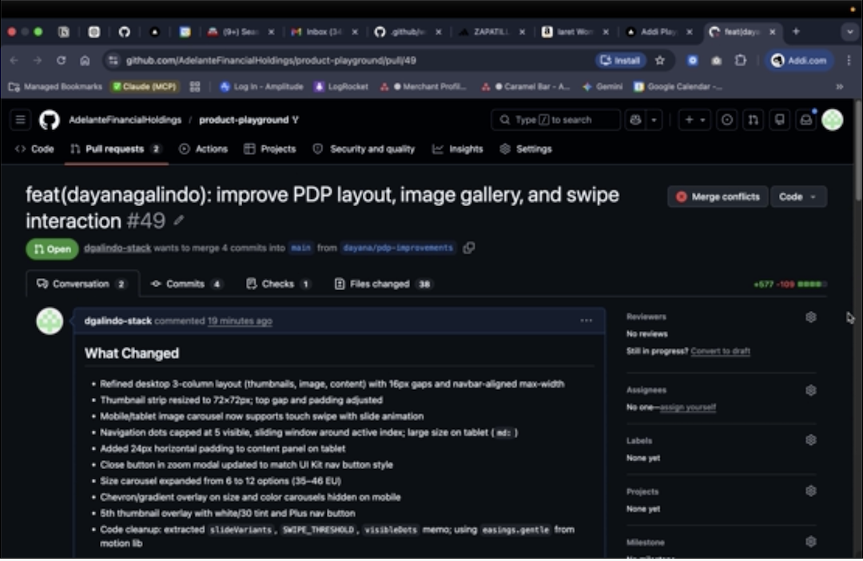Open the Projects tab
This screenshot has height=561, width=863.
pyautogui.click(x=270, y=149)
